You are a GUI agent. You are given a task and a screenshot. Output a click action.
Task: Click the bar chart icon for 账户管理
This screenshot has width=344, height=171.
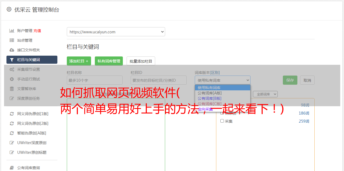12,31
